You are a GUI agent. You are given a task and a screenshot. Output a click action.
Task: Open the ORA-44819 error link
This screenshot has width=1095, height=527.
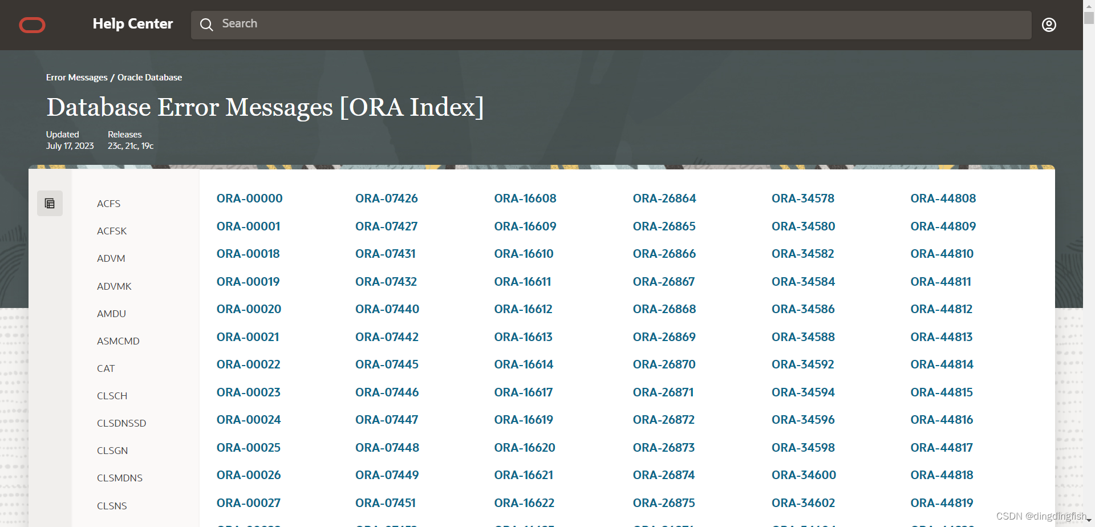pyautogui.click(x=942, y=503)
